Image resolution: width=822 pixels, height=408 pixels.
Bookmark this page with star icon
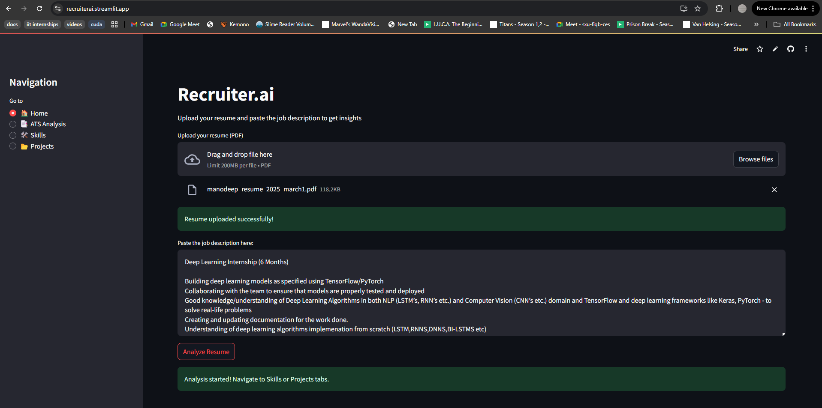tap(698, 9)
